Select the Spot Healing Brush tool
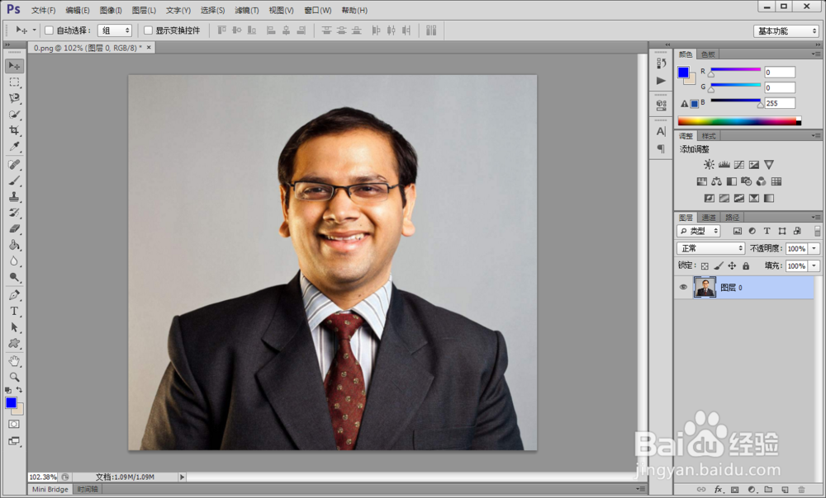The width and height of the screenshot is (826, 498). click(x=14, y=165)
